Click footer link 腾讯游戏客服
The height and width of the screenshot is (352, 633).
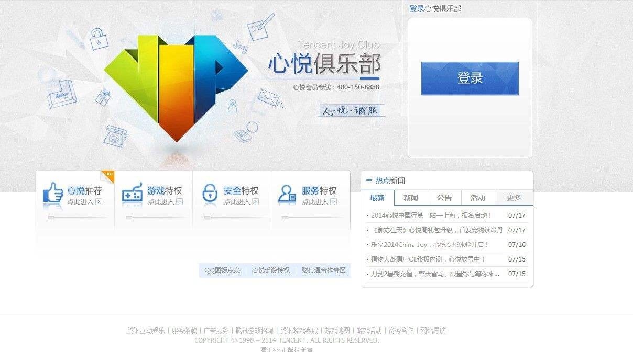(x=299, y=331)
